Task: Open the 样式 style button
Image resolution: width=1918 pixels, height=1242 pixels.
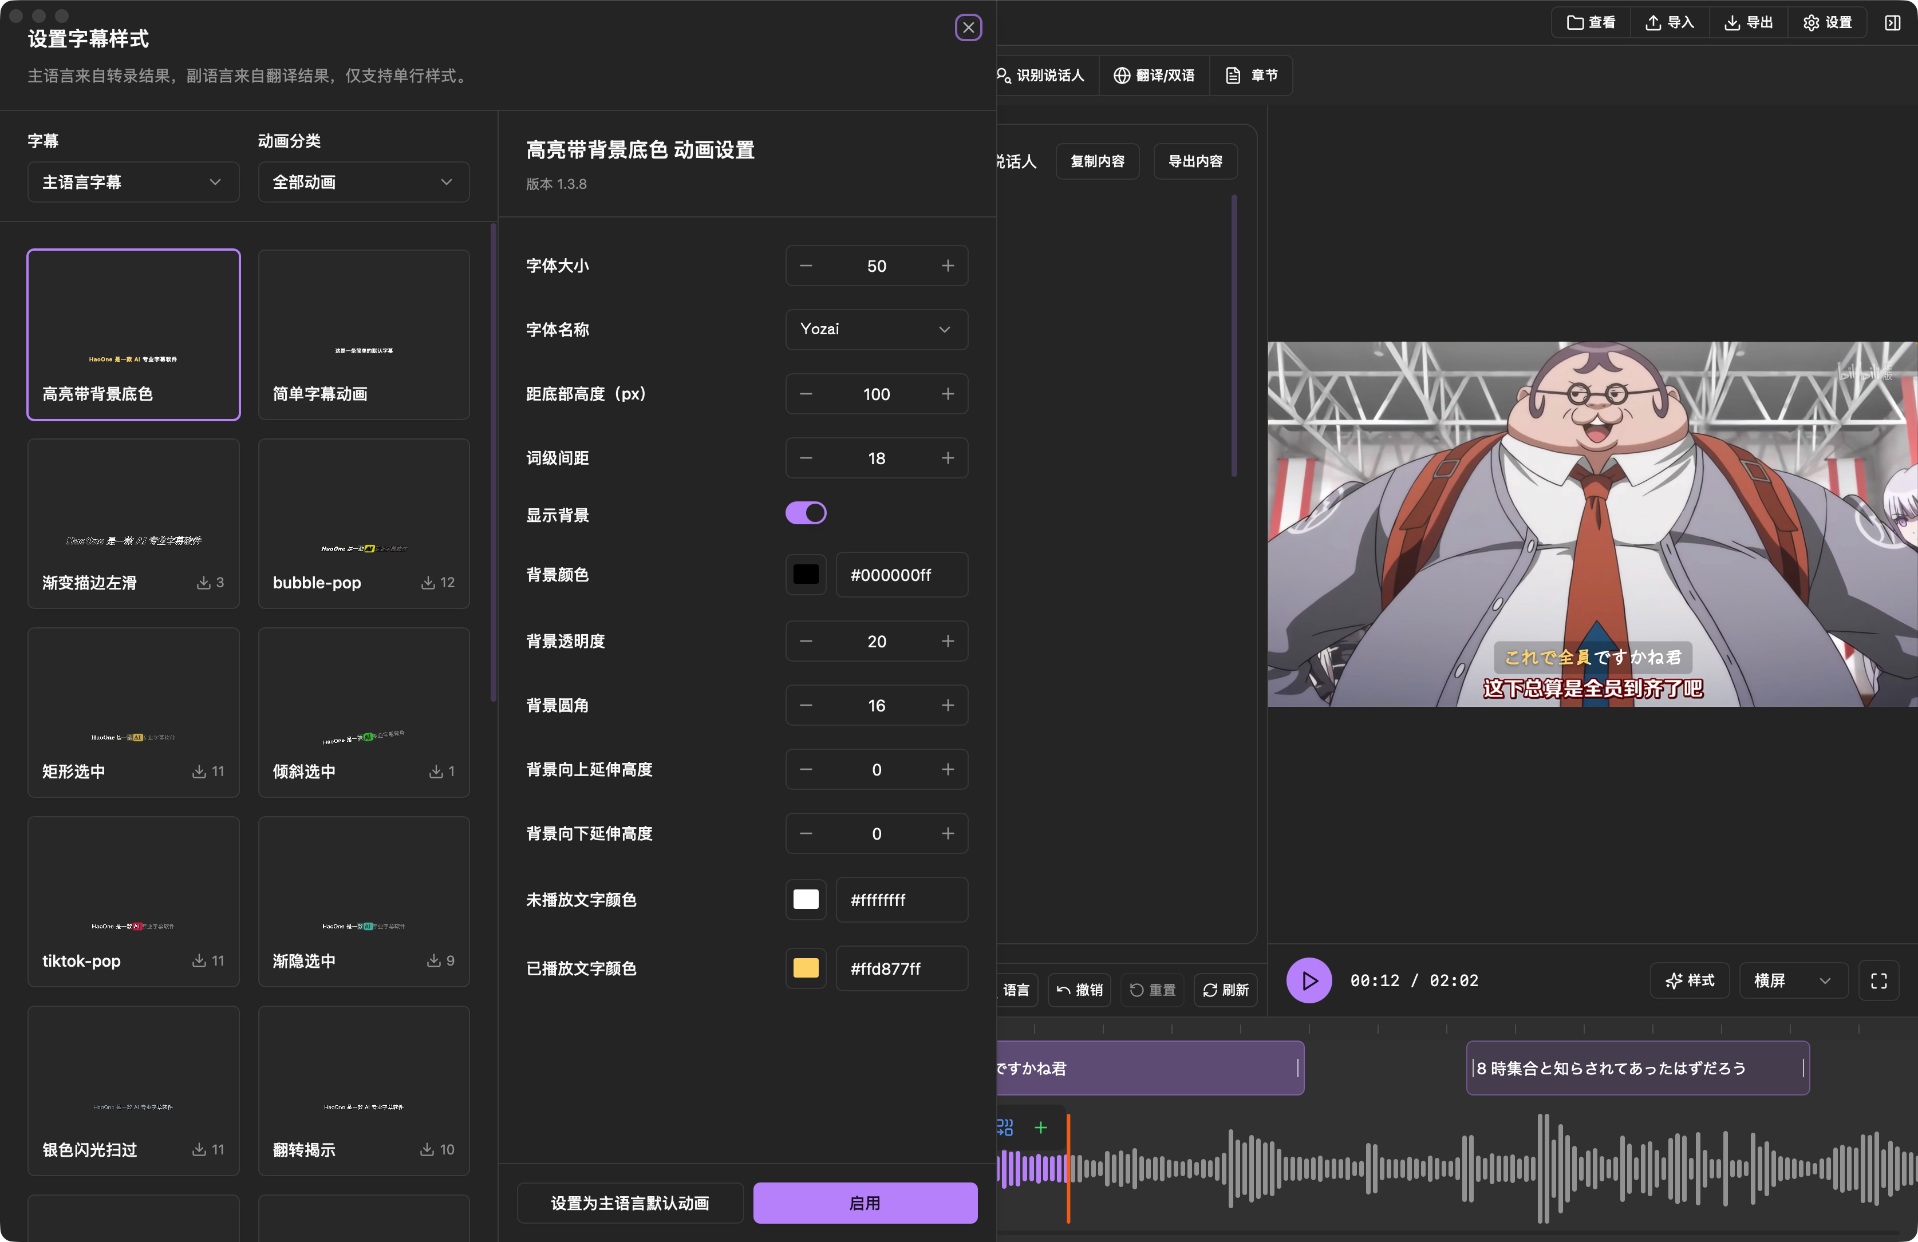Action: click(x=1690, y=980)
